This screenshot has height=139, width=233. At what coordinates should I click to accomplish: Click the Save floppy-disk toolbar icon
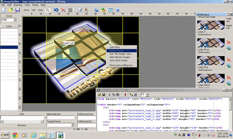click(x=18, y=10)
